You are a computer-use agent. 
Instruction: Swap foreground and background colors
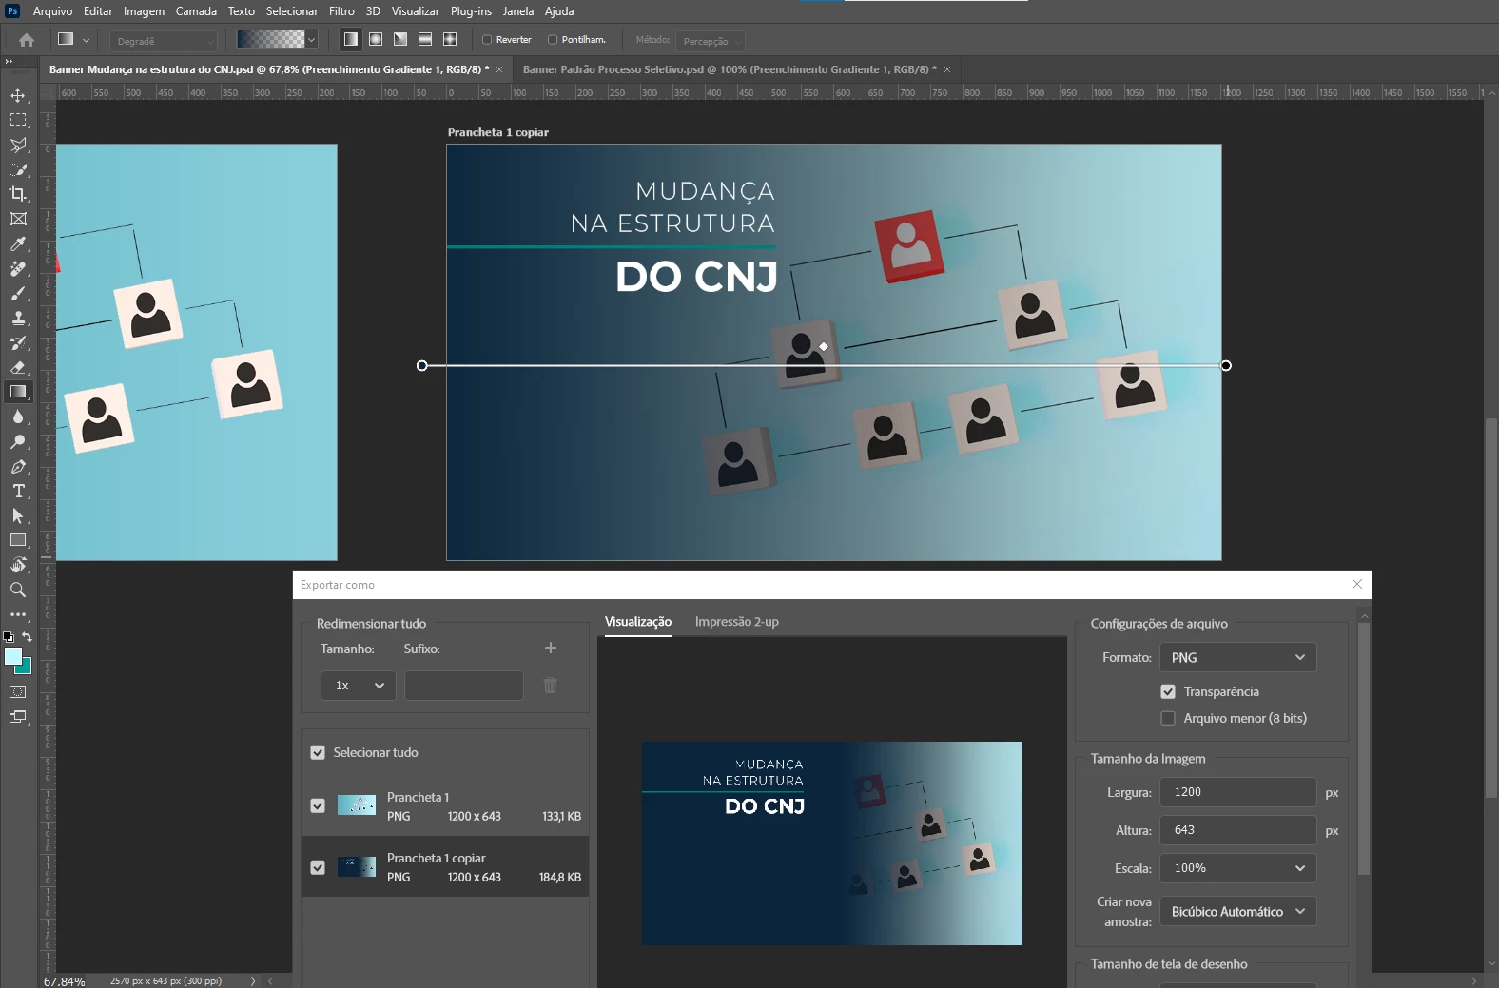click(x=27, y=637)
